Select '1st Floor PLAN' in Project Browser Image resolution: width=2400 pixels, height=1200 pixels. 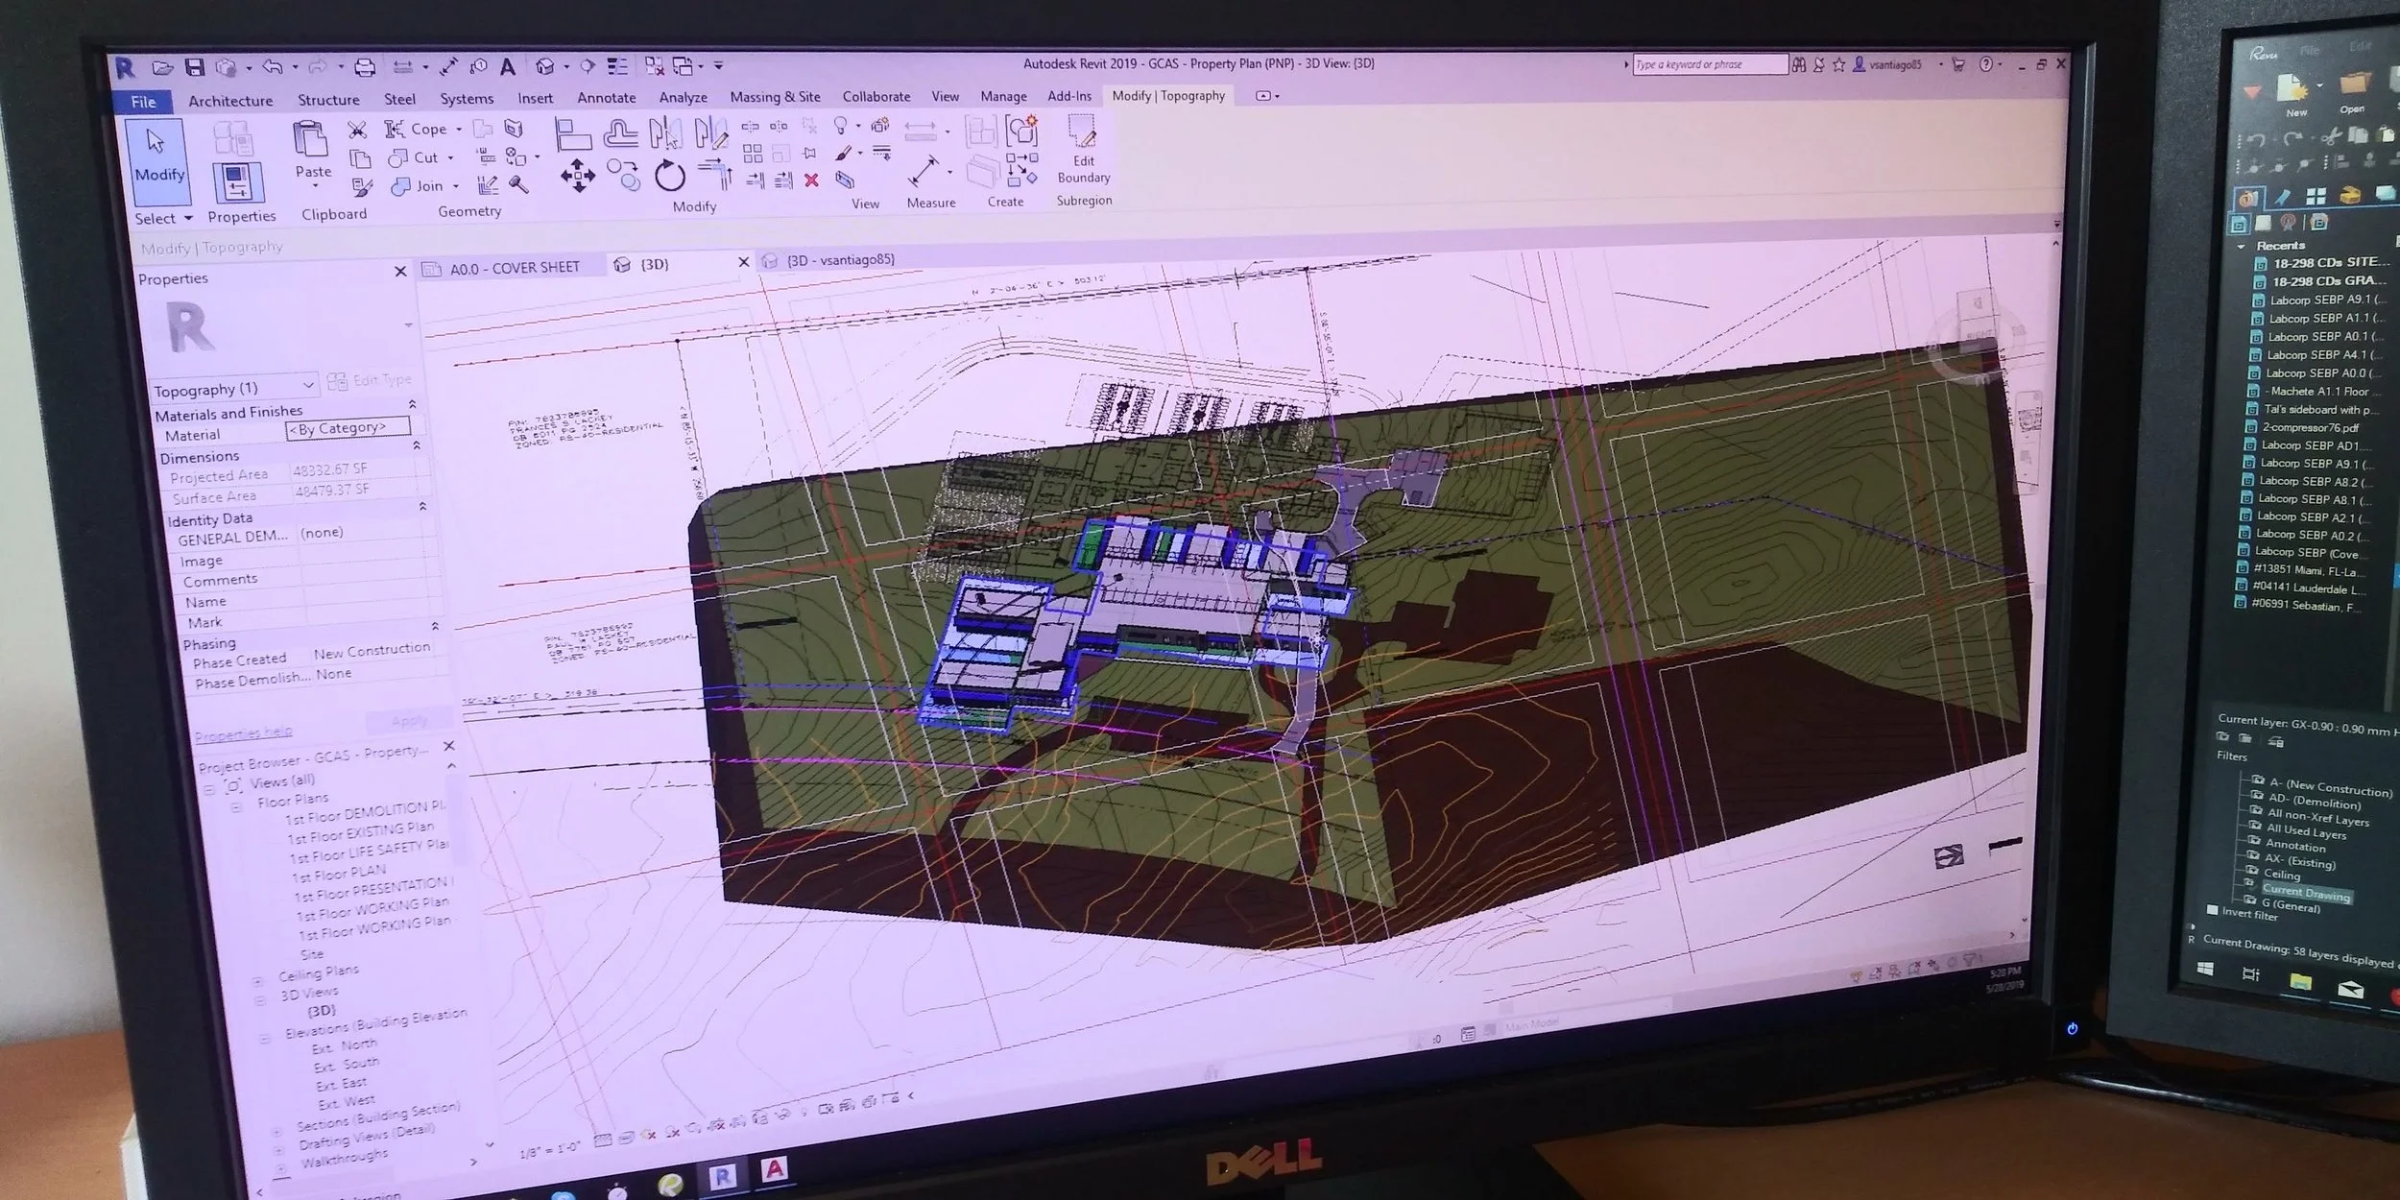(339, 874)
